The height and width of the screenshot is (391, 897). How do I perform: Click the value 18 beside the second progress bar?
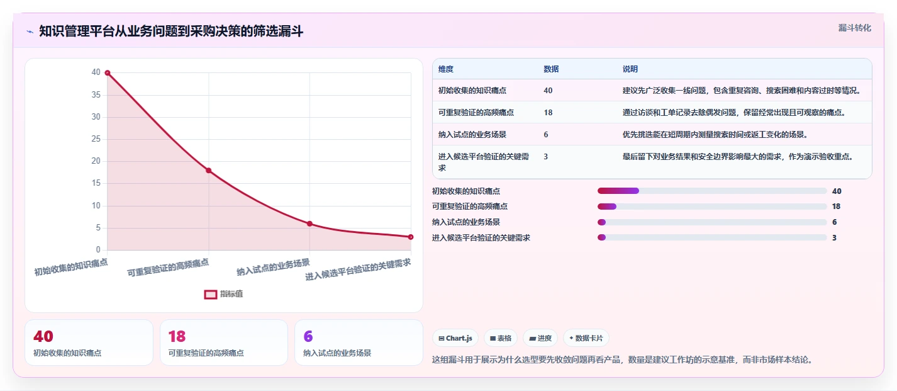836,207
